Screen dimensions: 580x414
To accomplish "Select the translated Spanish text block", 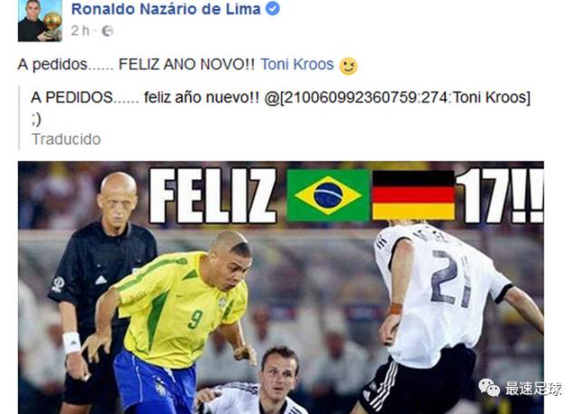I will coord(280,108).
